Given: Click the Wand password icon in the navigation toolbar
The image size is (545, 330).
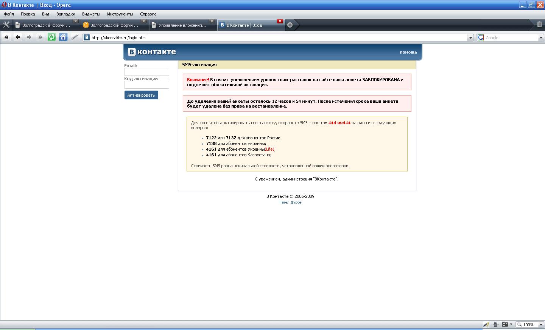Looking at the screenshot, I should pos(75,37).
